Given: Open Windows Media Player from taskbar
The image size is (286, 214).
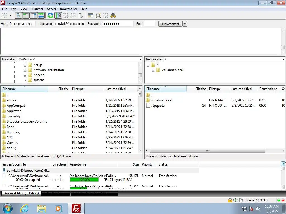Looking at the screenshot, I should coord(58,208).
